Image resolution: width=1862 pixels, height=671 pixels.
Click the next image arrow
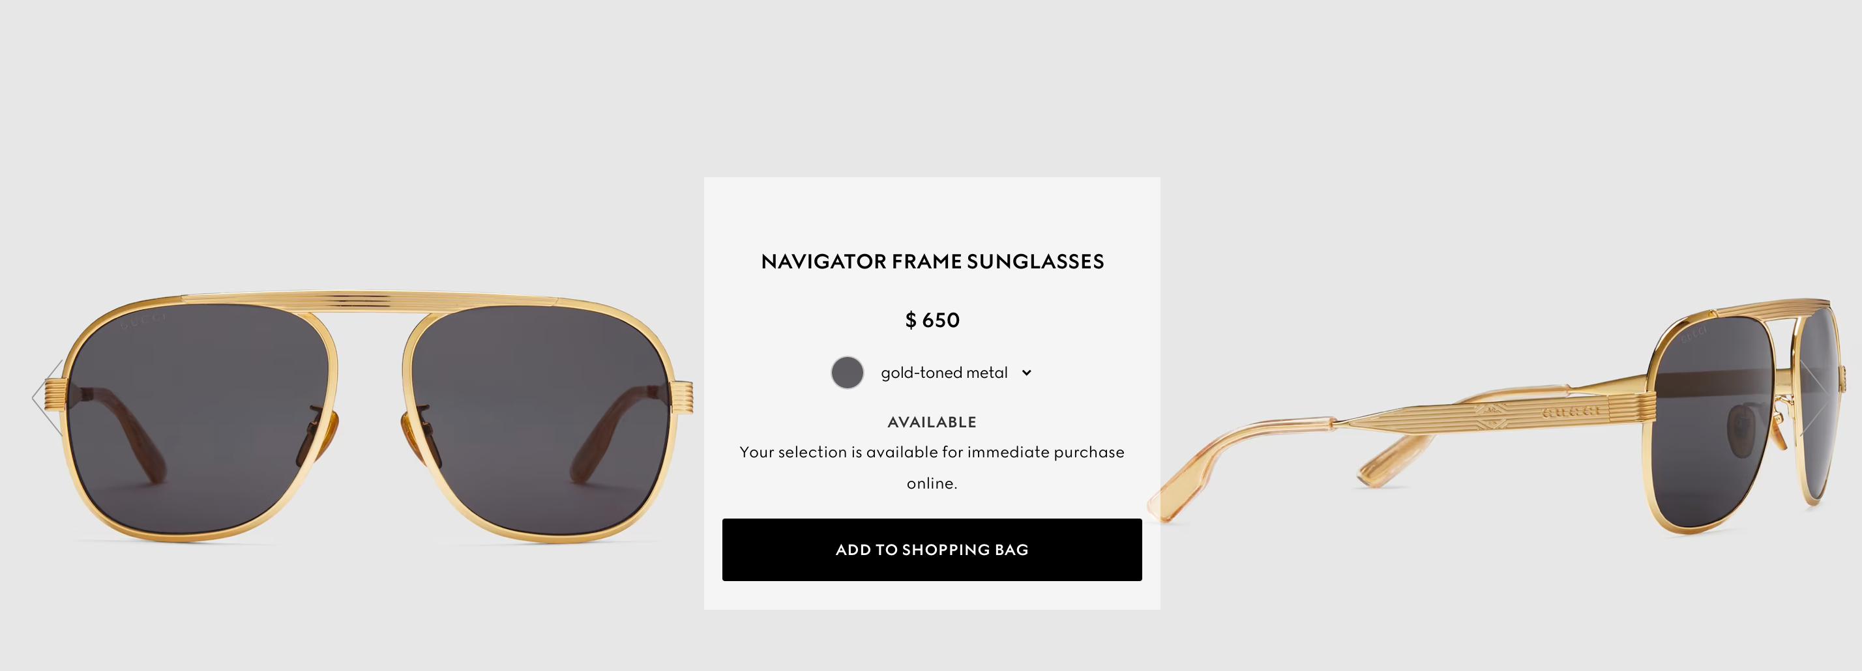(1816, 397)
